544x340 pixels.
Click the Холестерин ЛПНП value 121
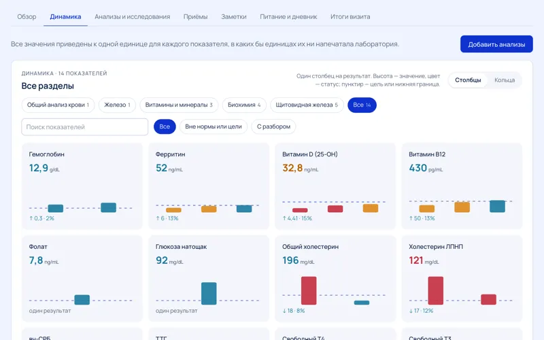click(416, 260)
